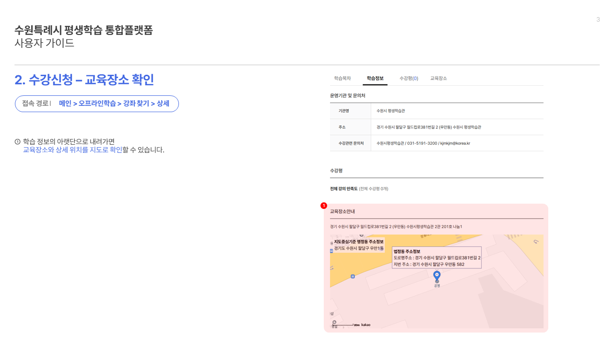Click the 지도중심기준 행정동 주소정보 overlay box
This screenshot has width=614, height=345.
point(359,245)
